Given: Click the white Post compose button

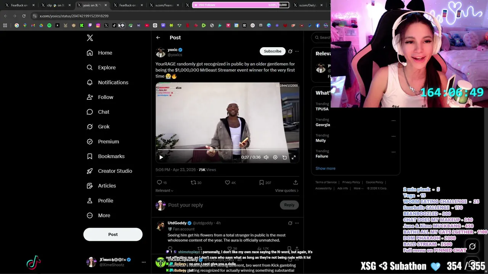Looking at the screenshot, I should (113, 234).
